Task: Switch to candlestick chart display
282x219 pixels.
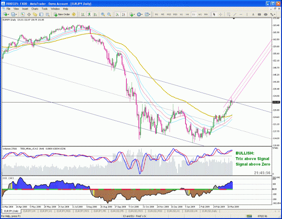Action: pyautogui.click(x=89, y=14)
